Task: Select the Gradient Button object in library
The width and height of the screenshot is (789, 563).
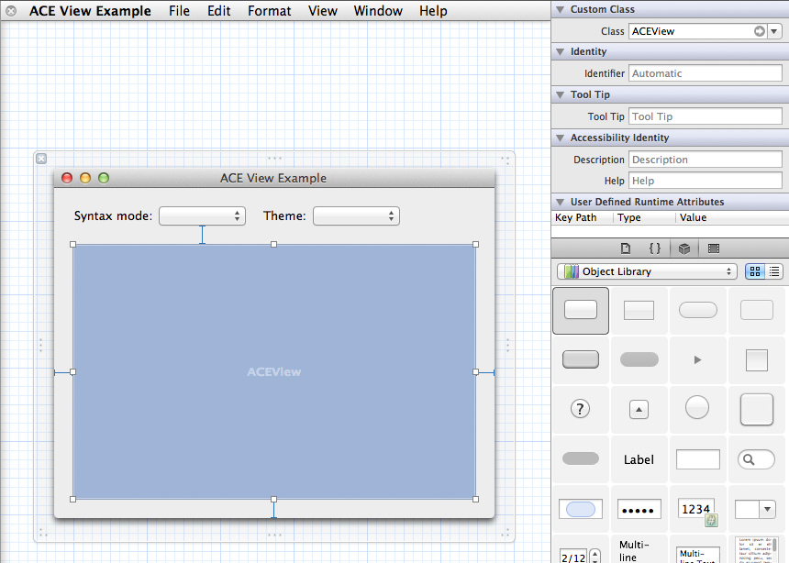Action: (639, 311)
